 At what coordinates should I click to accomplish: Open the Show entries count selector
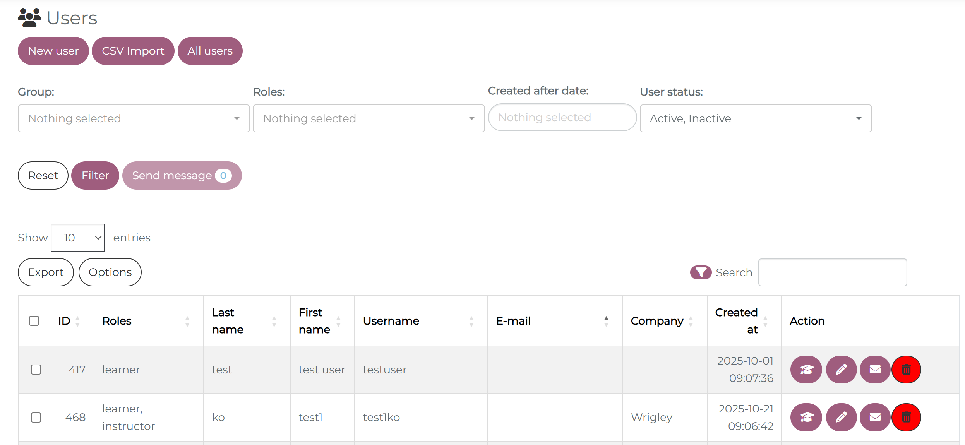pyautogui.click(x=78, y=238)
